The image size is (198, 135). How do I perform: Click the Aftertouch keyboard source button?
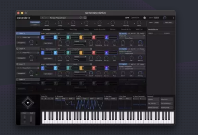click(x=167, y=99)
